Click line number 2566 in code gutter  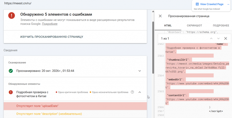click(160, 107)
